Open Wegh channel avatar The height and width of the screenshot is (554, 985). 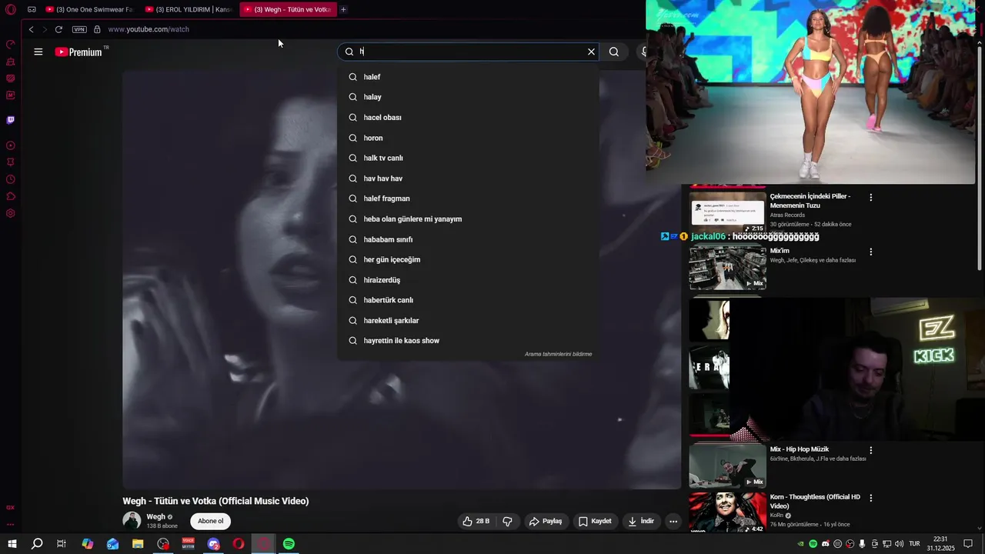click(132, 521)
